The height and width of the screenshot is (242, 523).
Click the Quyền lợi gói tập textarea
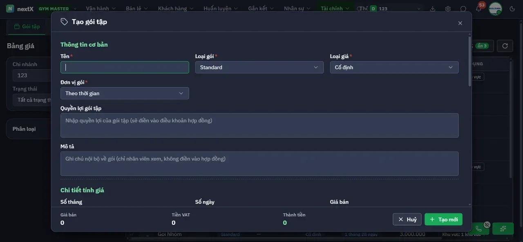pos(259,125)
